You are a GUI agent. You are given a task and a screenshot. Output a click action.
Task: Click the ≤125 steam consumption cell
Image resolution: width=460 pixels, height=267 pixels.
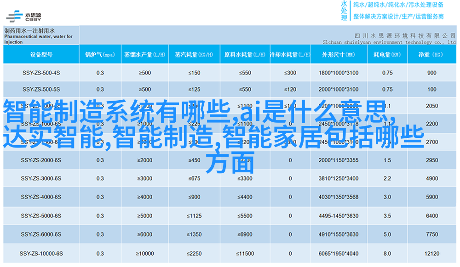coord(194,90)
